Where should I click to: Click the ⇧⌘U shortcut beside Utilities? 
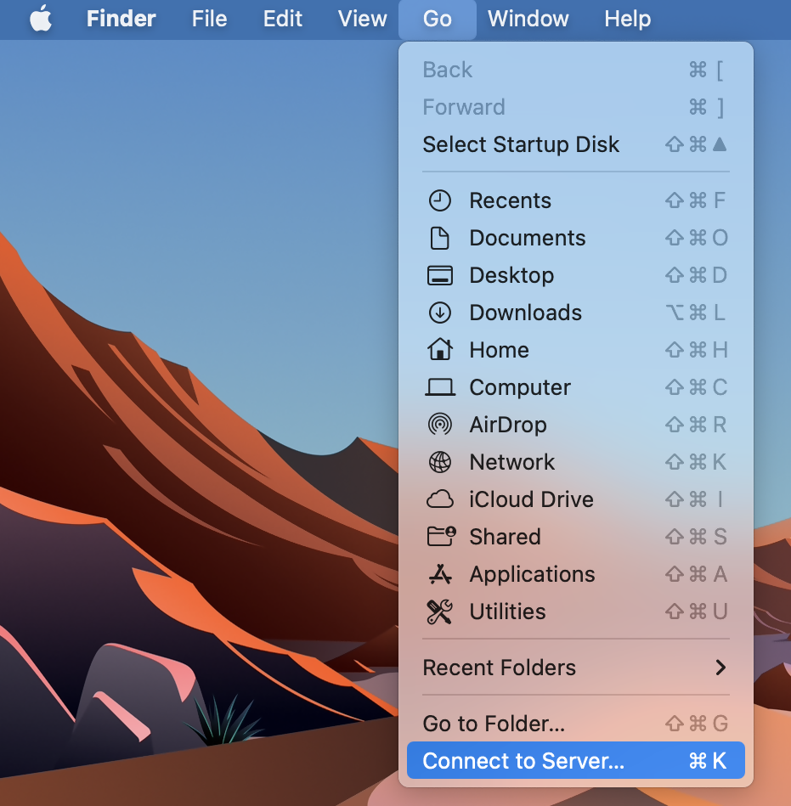coord(697,612)
